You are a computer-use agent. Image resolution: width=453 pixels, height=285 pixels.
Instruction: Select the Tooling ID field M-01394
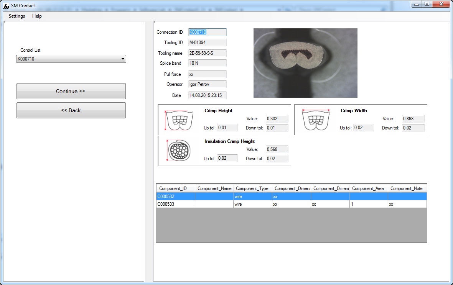coord(207,43)
